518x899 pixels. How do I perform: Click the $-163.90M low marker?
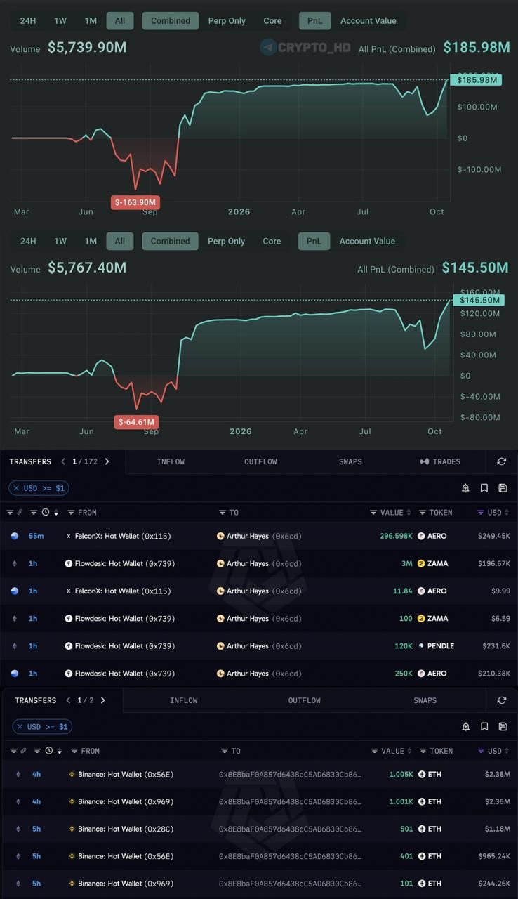136,202
